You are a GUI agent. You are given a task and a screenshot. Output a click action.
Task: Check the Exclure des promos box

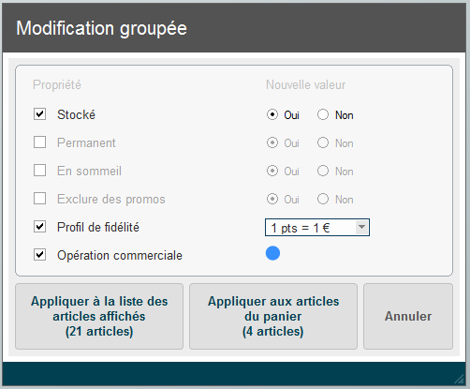tap(39, 199)
